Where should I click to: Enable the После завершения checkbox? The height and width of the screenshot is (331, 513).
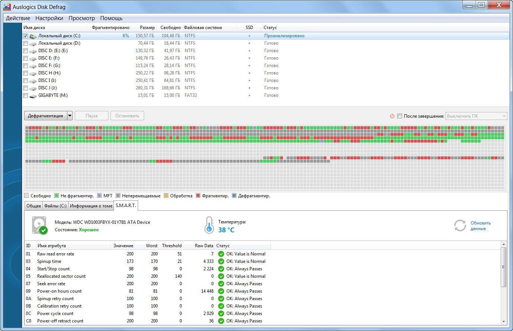click(x=399, y=116)
